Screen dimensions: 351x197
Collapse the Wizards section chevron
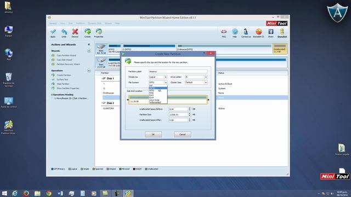pos(89,51)
